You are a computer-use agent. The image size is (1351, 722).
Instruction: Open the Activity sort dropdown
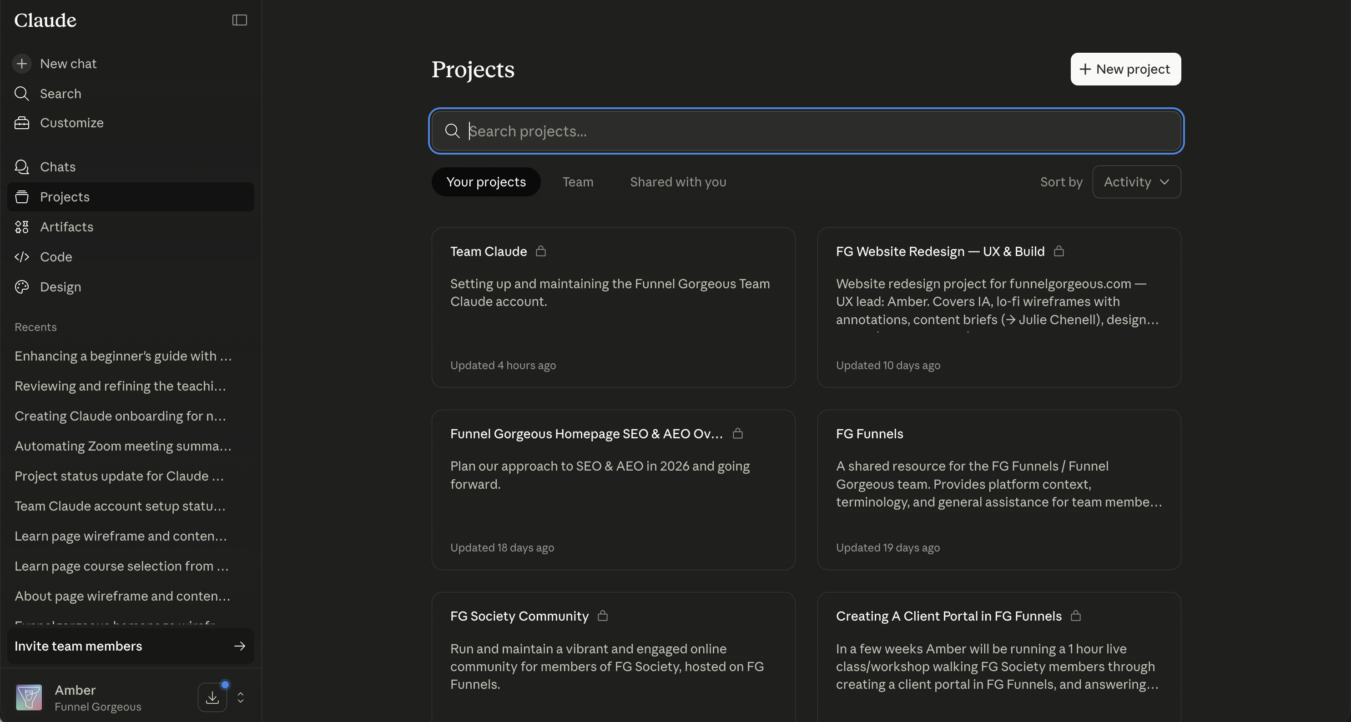1136,182
